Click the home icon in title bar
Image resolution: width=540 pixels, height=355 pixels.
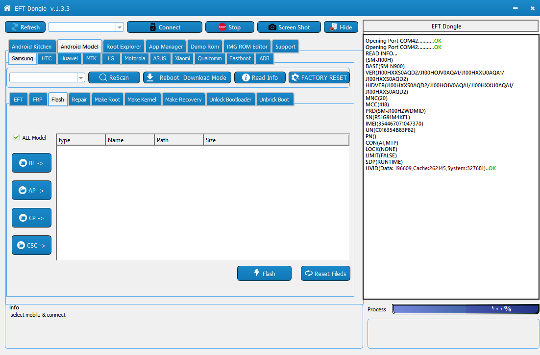[7, 8]
